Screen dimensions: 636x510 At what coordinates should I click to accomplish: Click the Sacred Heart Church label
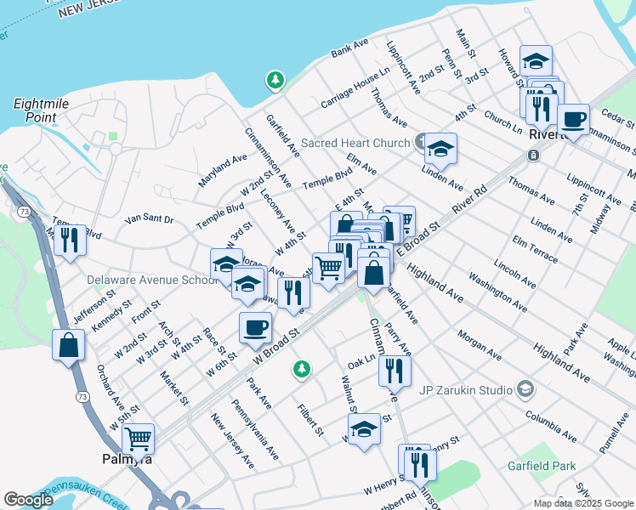[x=355, y=143]
